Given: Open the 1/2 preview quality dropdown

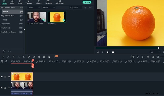Looking at the screenshot, I should pyautogui.click(x=155, y=52).
